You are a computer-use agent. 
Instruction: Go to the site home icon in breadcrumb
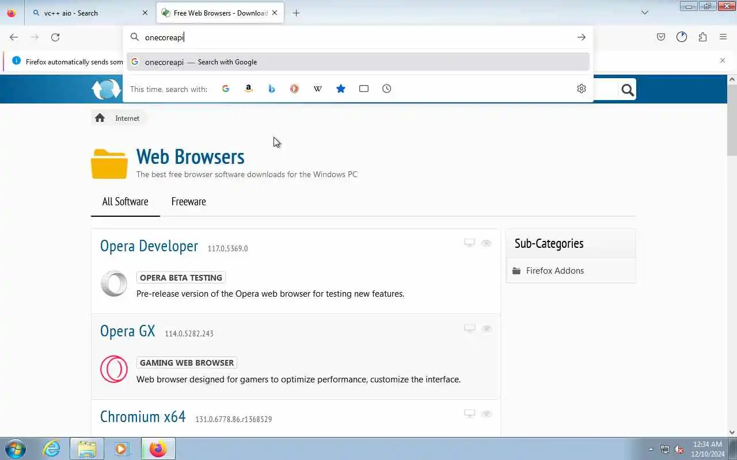(100, 118)
